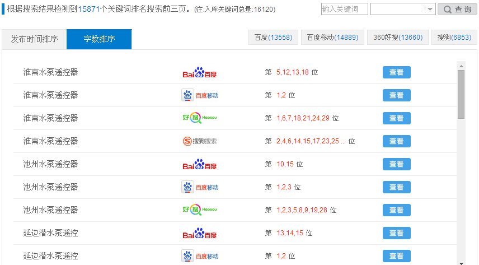Focus the 输入关键词 input field
479x265 pixels.
coord(344,9)
